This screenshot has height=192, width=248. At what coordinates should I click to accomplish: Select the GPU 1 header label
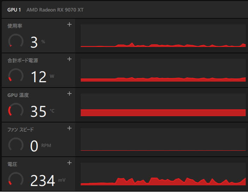point(14,10)
